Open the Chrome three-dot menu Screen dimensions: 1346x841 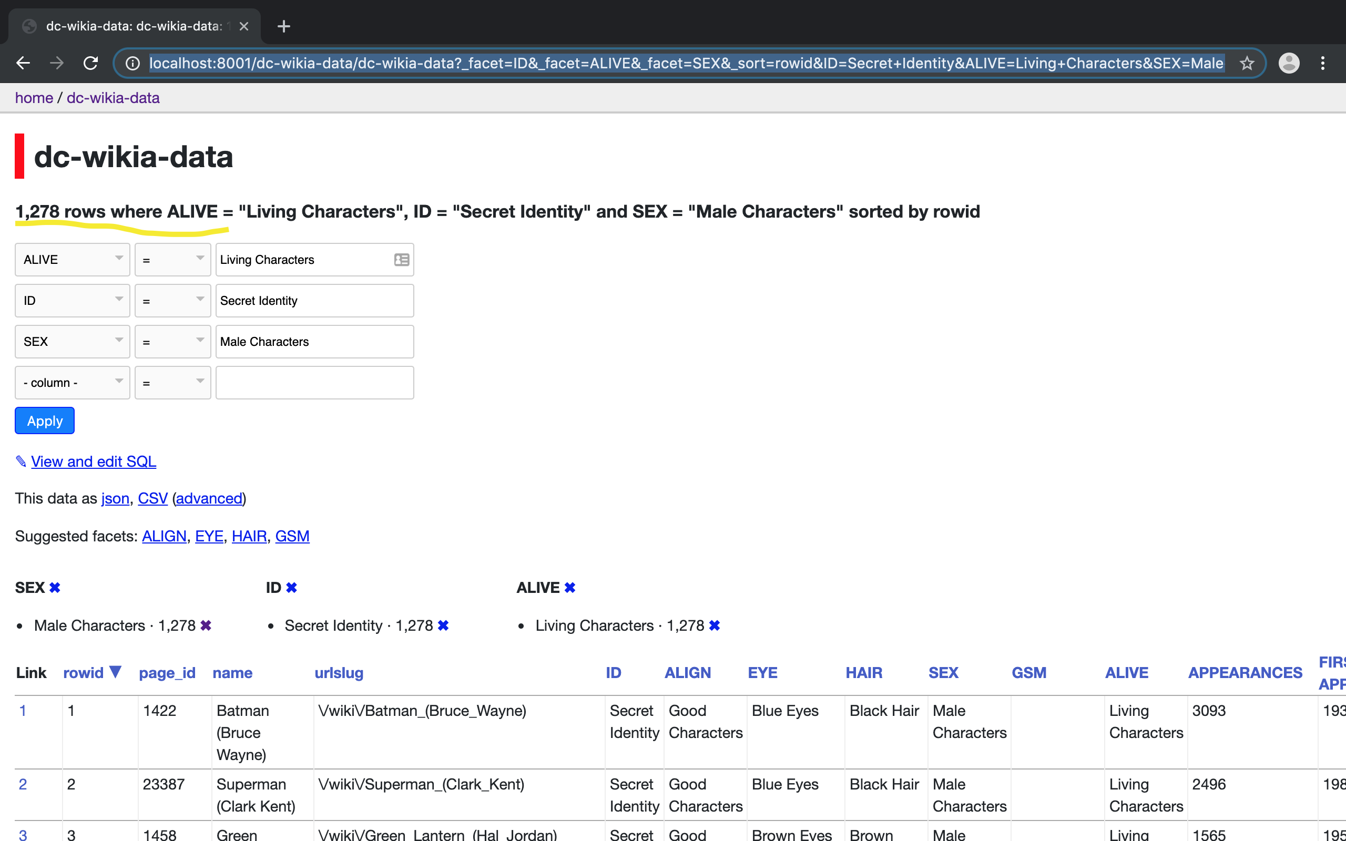(1323, 63)
